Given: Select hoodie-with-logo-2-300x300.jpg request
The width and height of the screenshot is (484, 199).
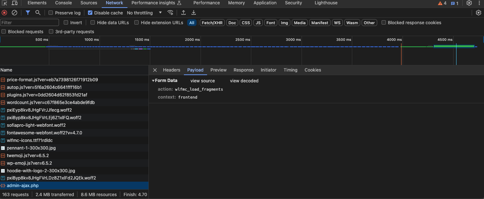Looking at the screenshot, I should tap(74, 170).
